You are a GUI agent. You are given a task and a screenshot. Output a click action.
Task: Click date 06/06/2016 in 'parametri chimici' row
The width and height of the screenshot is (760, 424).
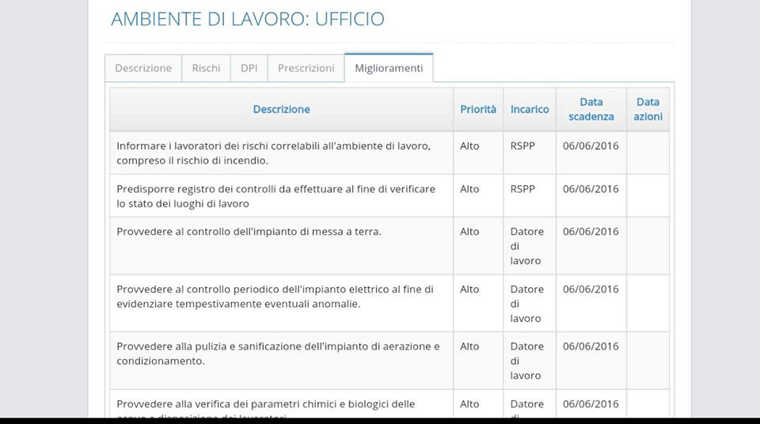coord(591,404)
